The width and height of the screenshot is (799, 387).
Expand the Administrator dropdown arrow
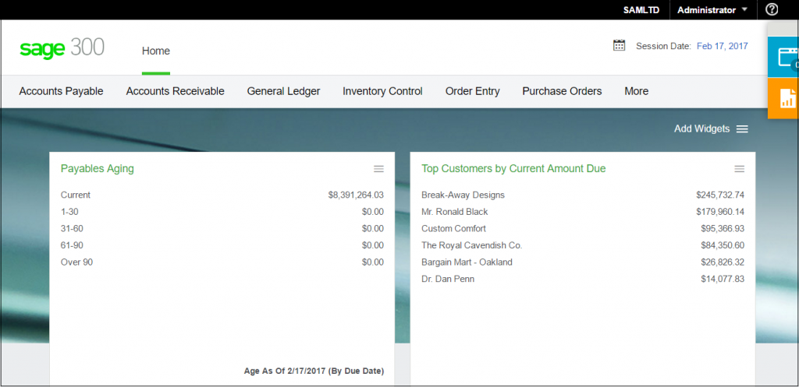coord(744,9)
